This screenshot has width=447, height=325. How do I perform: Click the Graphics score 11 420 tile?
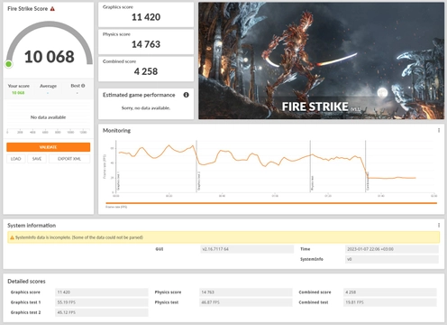146,14
